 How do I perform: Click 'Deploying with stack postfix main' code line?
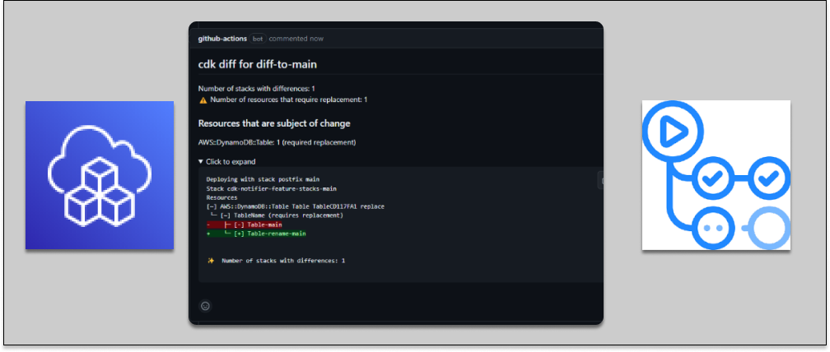tap(263, 179)
